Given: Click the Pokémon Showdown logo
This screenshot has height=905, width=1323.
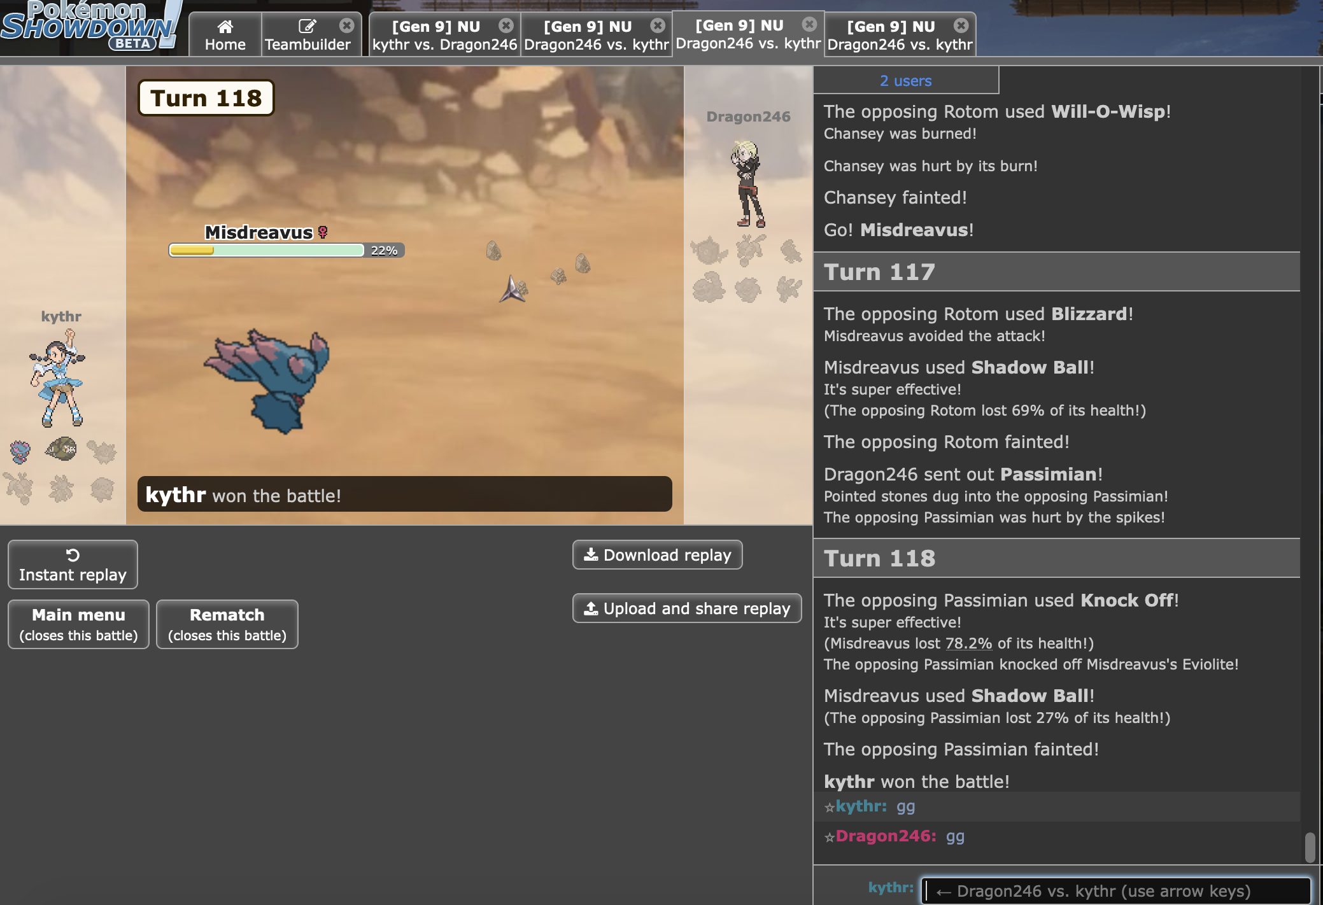Looking at the screenshot, I should point(91,26).
